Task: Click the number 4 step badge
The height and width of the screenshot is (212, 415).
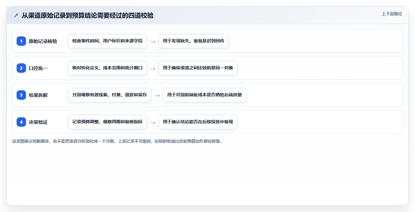Action: [21, 122]
